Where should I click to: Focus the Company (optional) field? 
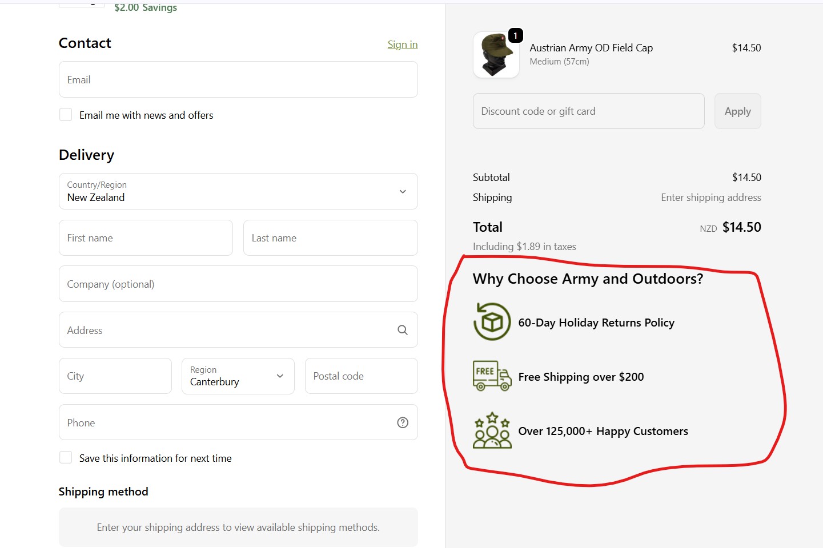238,284
